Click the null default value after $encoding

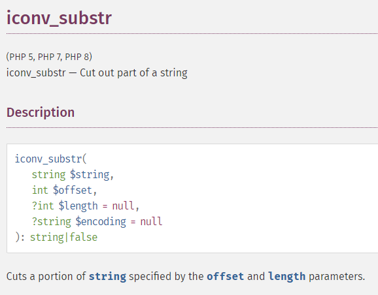coord(151,222)
